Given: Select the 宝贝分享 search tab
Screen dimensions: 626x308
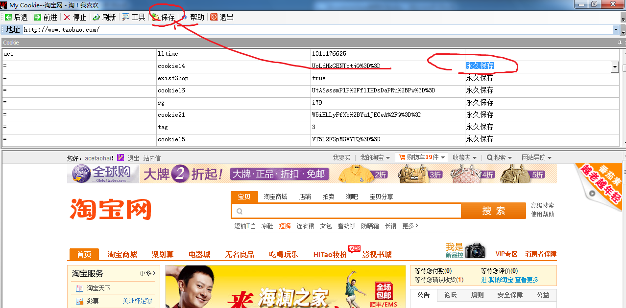Looking at the screenshot, I should (x=381, y=197).
